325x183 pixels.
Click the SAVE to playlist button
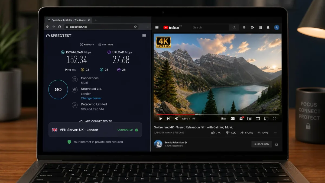point(263,133)
